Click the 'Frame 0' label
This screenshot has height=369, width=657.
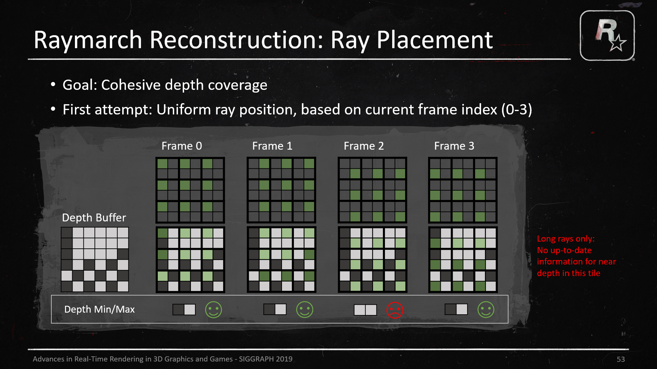click(x=182, y=146)
